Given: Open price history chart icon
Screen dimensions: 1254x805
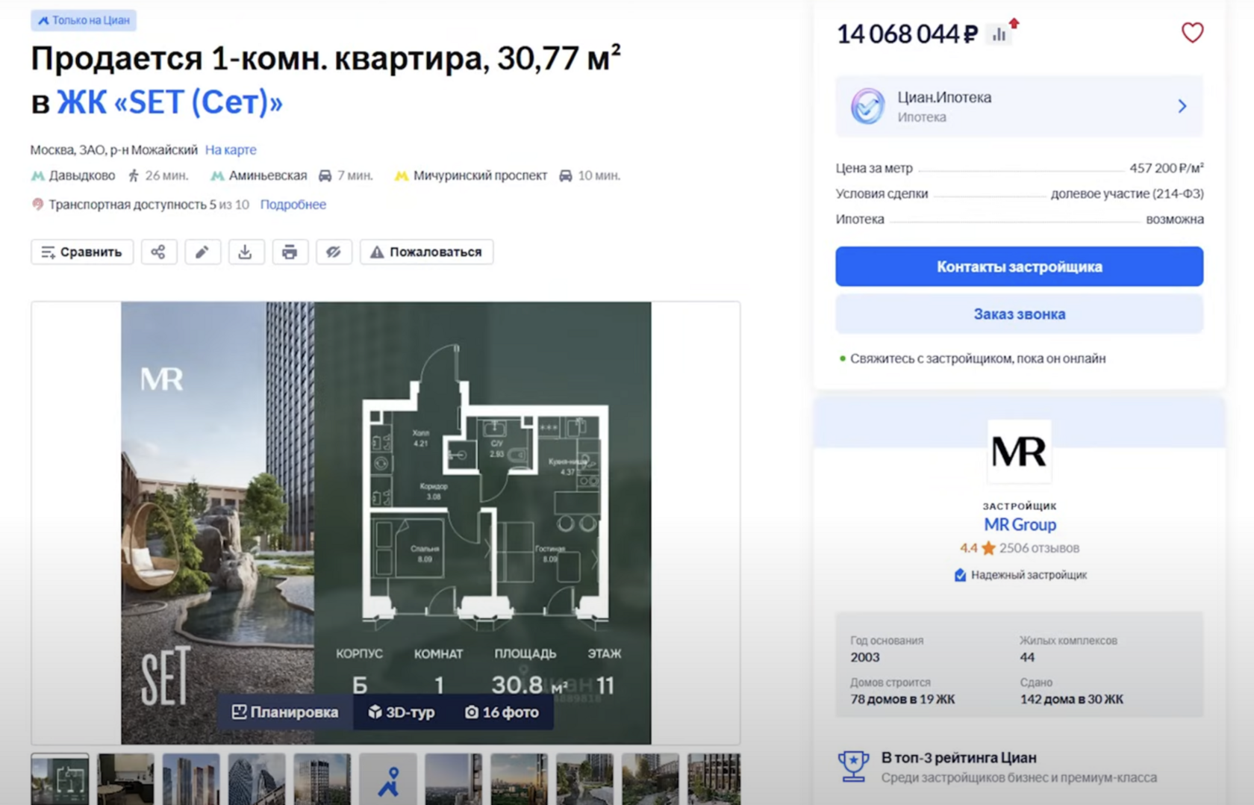Looking at the screenshot, I should click(1000, 34).
